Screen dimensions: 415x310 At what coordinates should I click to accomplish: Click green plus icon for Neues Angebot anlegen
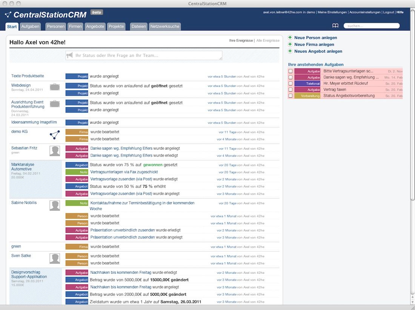(x=290, y=51)
